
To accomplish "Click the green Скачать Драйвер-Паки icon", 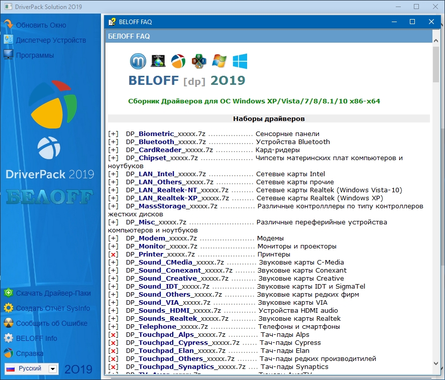I will tap(8, 293).
